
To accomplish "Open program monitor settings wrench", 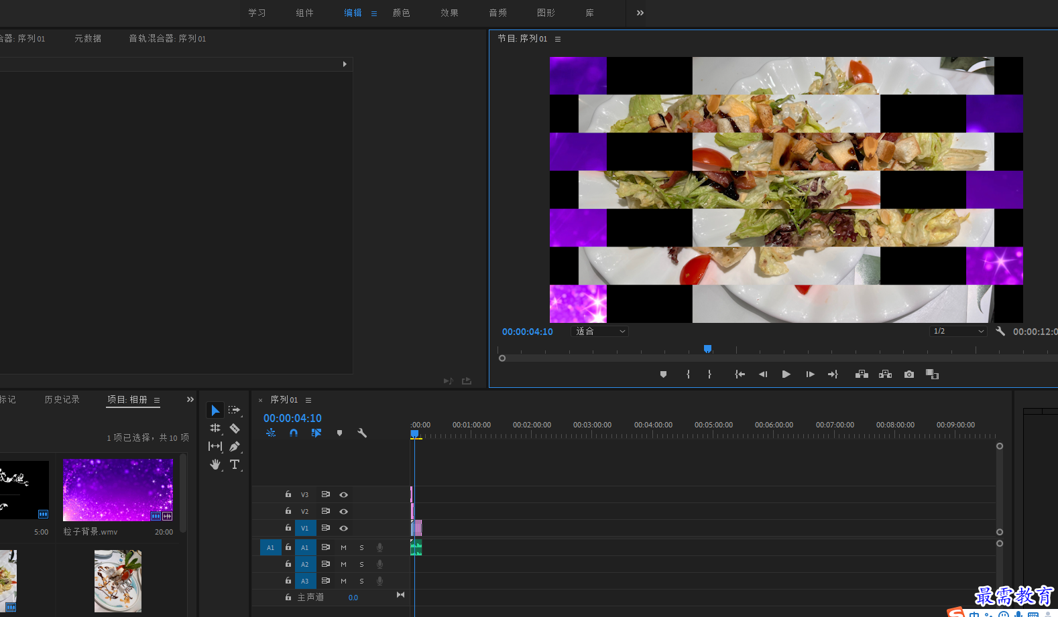I will [1000, 331].
